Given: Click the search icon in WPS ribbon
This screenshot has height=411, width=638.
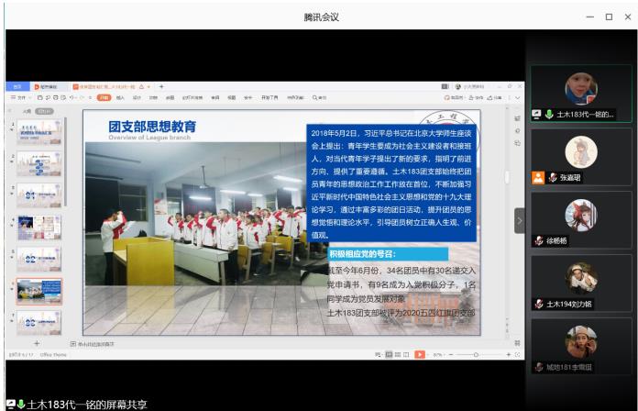Looking at the screenshot, I should coord(313,97).
